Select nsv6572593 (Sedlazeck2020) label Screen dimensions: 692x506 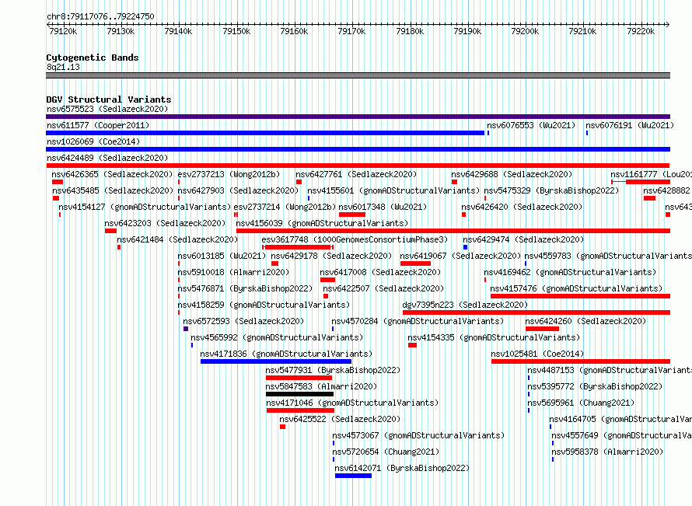coord(243,321)
